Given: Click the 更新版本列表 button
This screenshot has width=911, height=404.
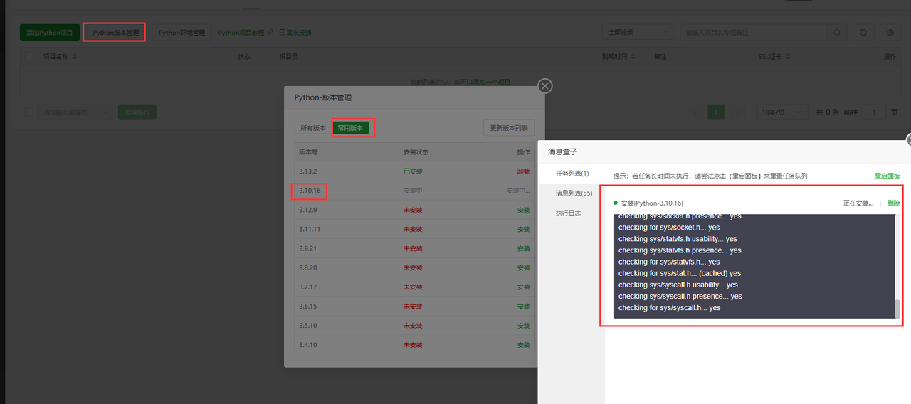Looking at the screenshot, I should point(508,128).
